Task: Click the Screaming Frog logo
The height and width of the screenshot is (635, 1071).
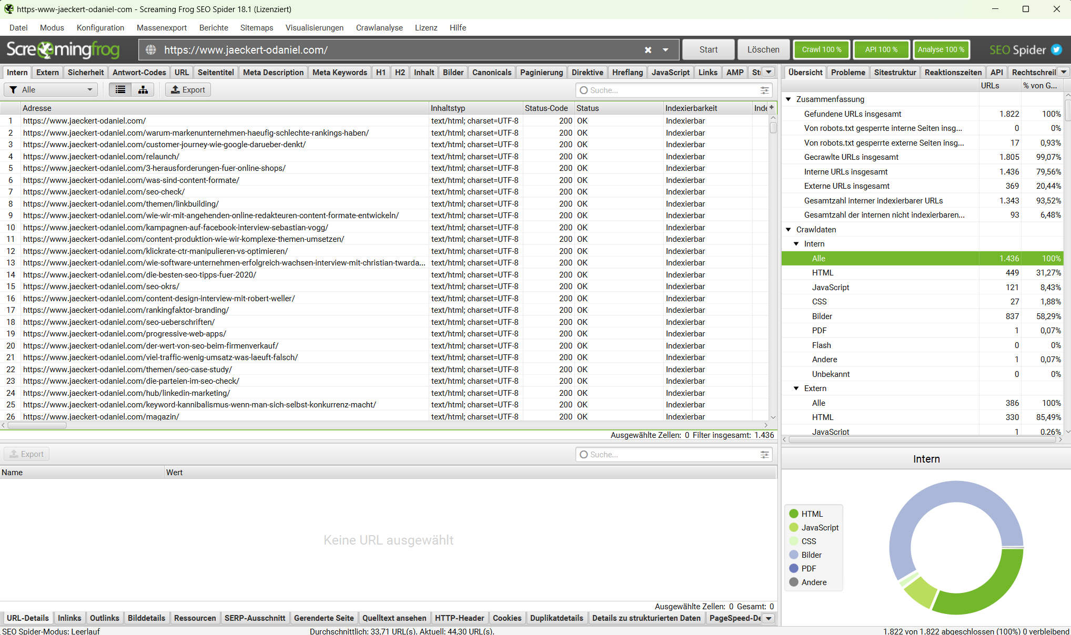Action: pos(63,50)
